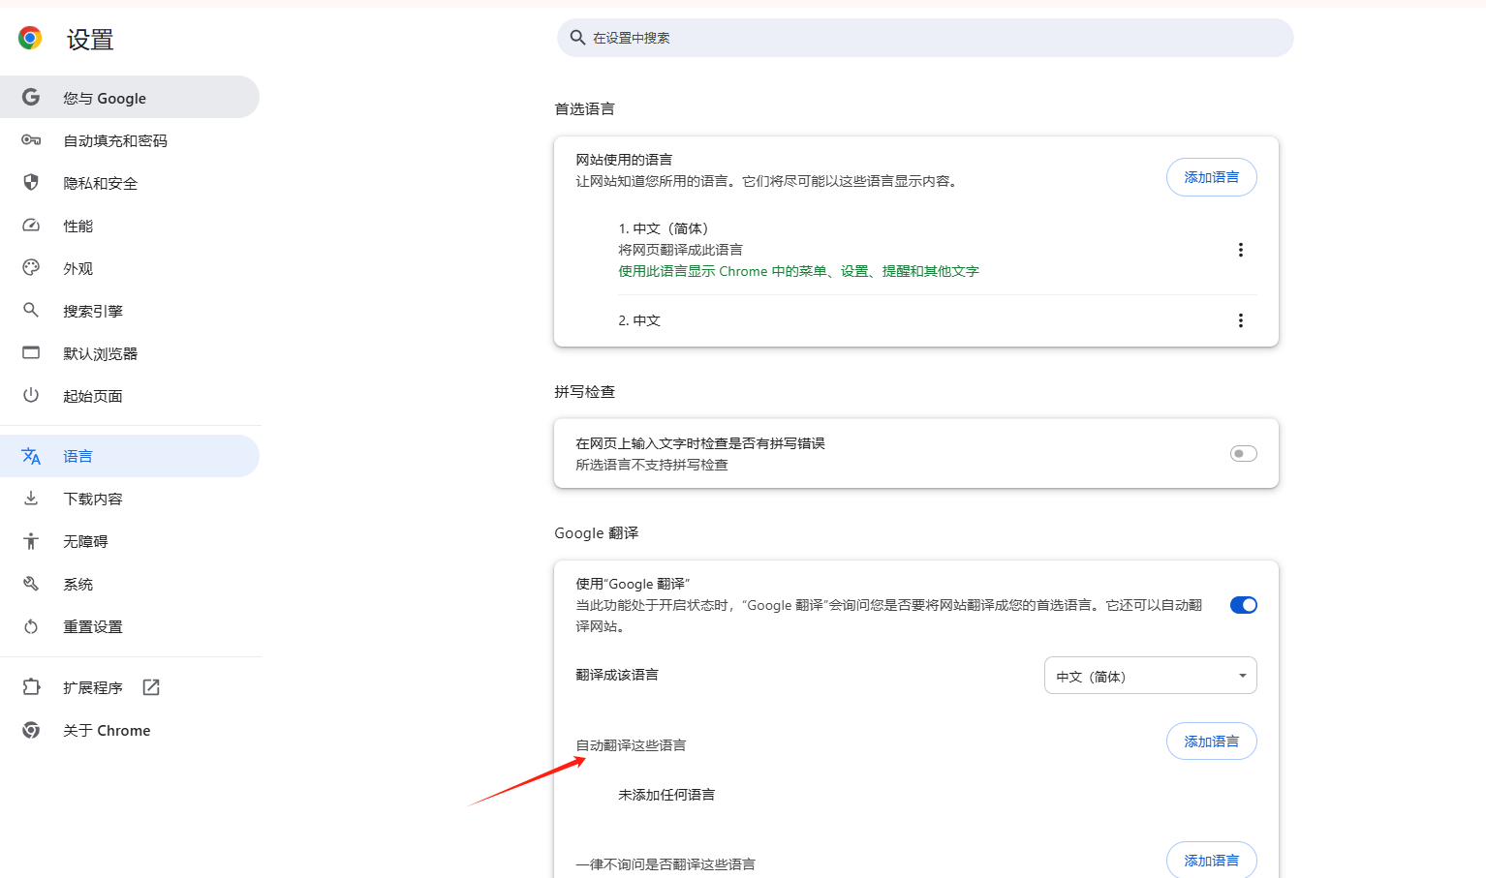
Task: Click the Google 翻译 heading
Action: pos(597,533)
